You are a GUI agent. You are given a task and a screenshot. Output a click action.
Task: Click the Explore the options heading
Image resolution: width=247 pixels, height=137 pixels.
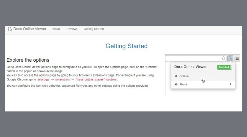28,60
